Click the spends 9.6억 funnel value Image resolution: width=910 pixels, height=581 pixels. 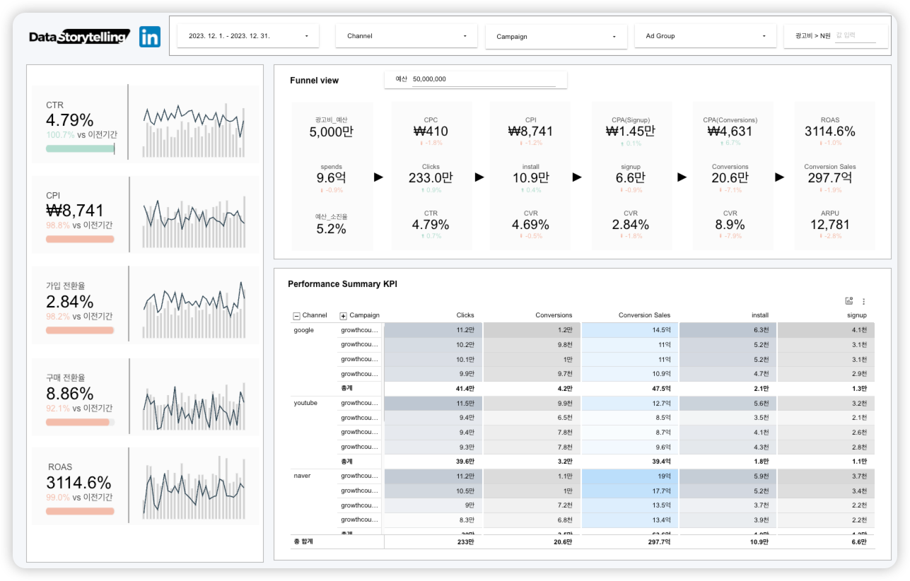click(x=331, y=178)
